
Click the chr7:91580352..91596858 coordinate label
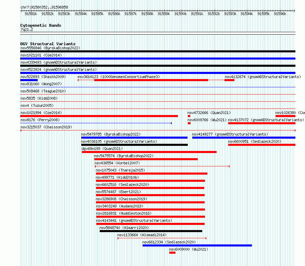coord(44,7)
